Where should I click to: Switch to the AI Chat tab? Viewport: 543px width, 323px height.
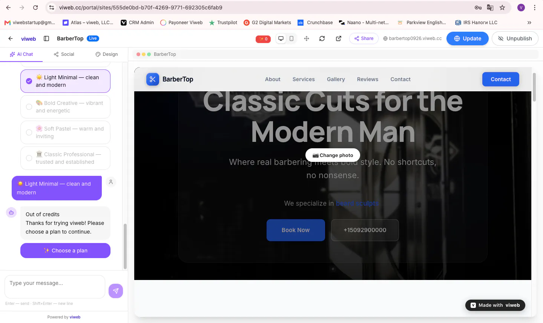pyautogui.click(x=21, y=54)
